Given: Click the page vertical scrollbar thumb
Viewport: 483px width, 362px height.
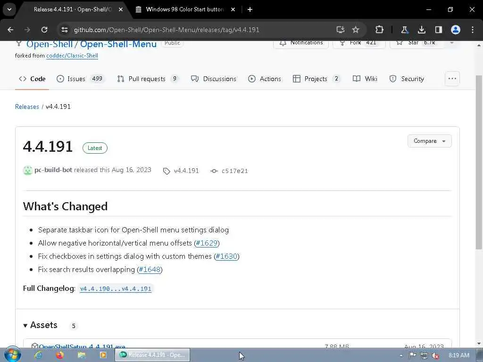Looking at the screenshot, I should [479, 162].
